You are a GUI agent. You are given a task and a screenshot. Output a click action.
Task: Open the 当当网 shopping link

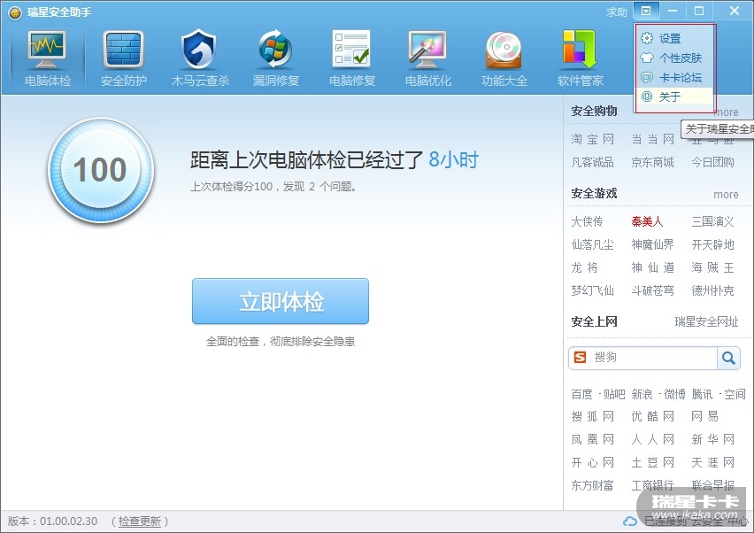[652, 139]
